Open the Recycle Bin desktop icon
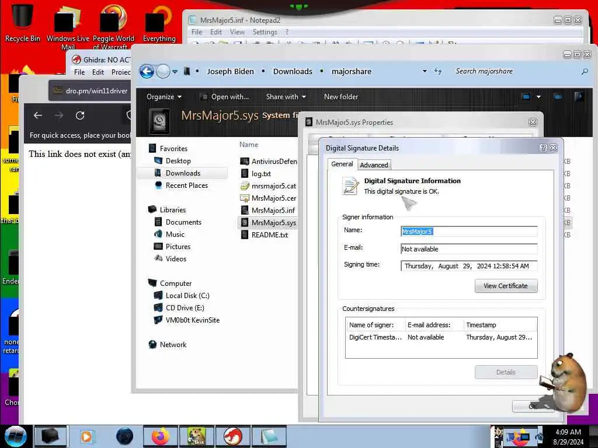 [x=23, y=23]
